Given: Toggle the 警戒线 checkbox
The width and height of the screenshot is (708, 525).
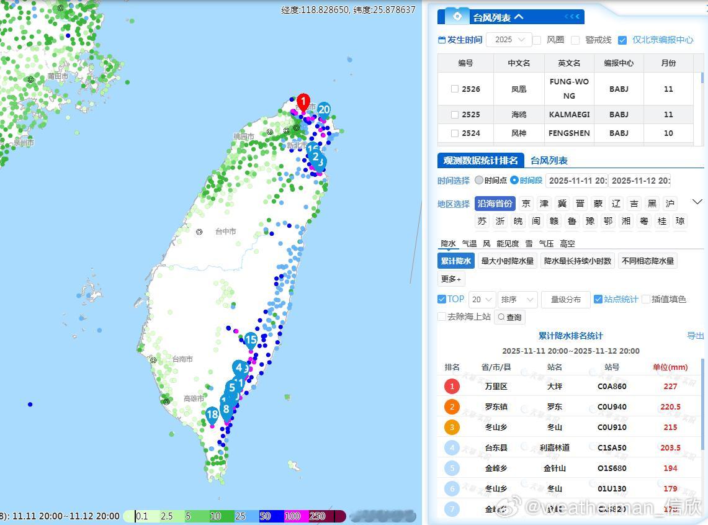Looking at the screenshot, I should [x=575, y=40].
